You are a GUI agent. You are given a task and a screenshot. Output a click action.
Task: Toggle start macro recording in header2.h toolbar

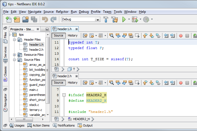click(181, 83)
